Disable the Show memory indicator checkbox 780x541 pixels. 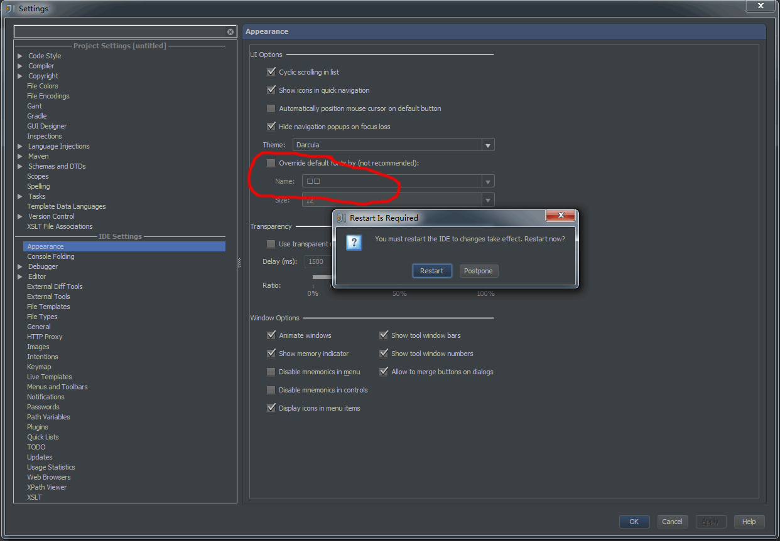point(271,354)
